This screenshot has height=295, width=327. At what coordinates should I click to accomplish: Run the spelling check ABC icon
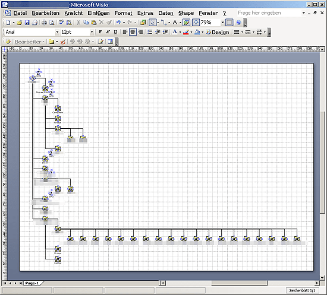click(61, 23)
